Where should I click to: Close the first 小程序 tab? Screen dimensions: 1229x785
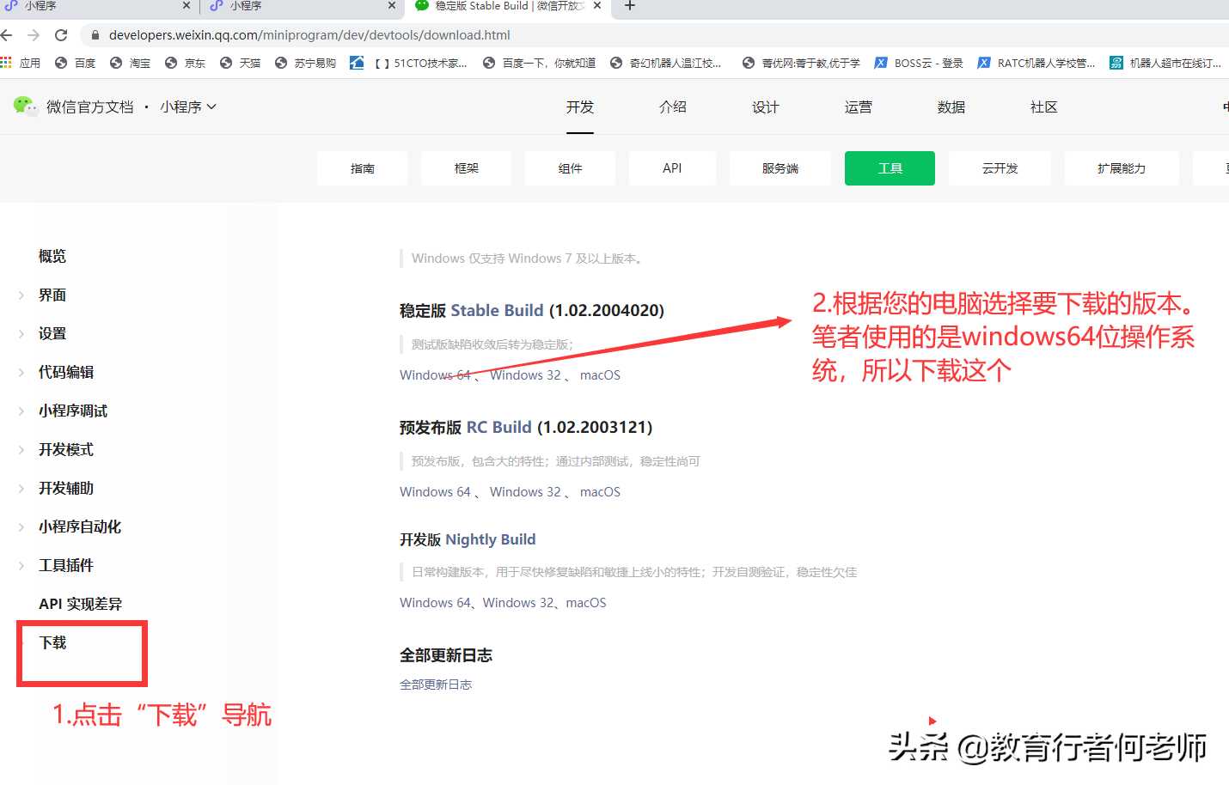coord(186,6)
